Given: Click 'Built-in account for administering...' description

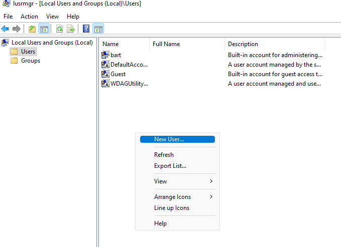Looking at the screenshot, I should click(275, 55).
